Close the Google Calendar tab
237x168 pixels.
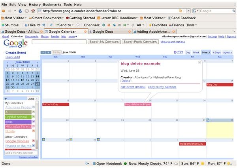coord(85,31)
